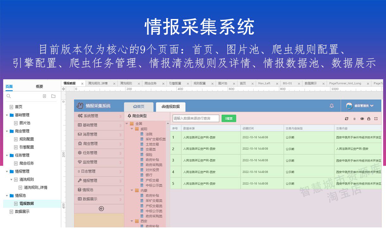386x235 pixels.
Task: Click the lock icon in the table toolbar
Action: pyautogui.click(x=369, y=119)
